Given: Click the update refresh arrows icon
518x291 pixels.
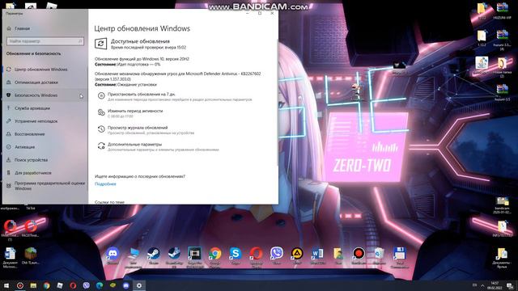Looking at the screenshot, I should 100,44.
